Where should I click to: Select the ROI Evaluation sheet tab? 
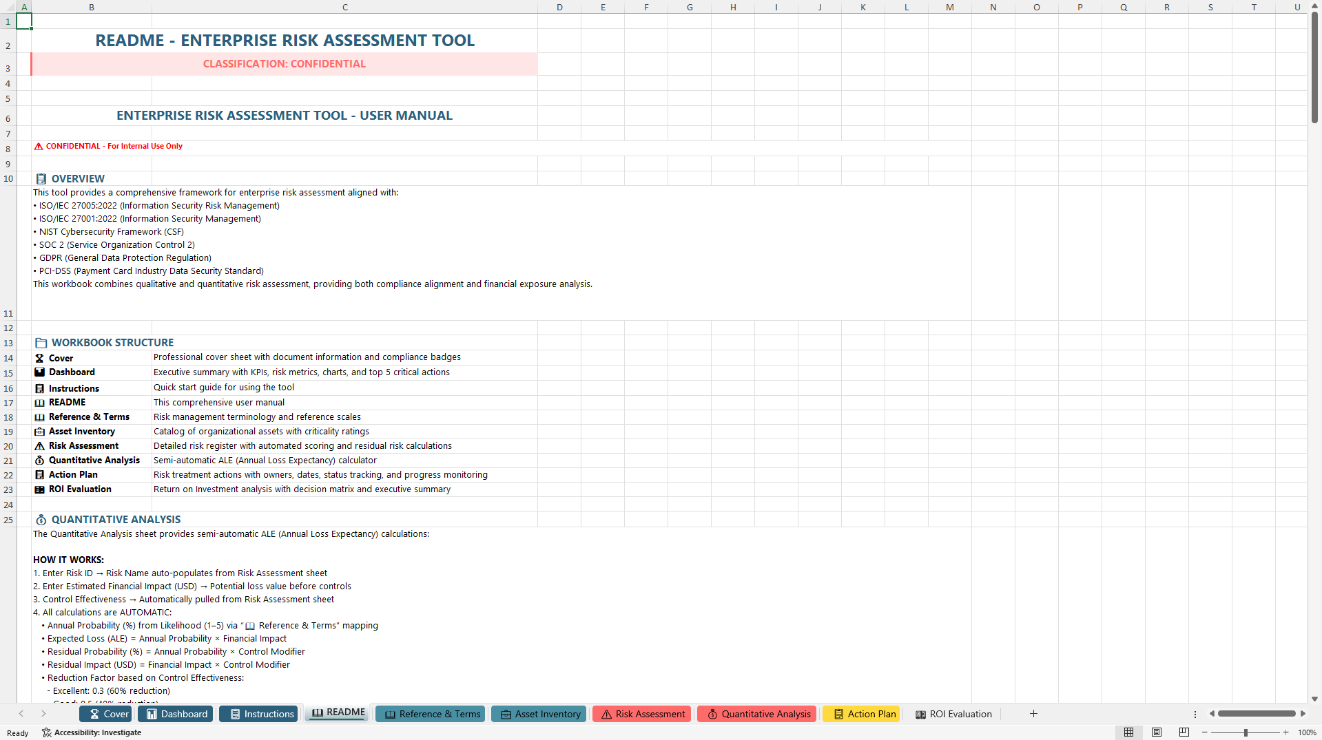click(953, 714)
